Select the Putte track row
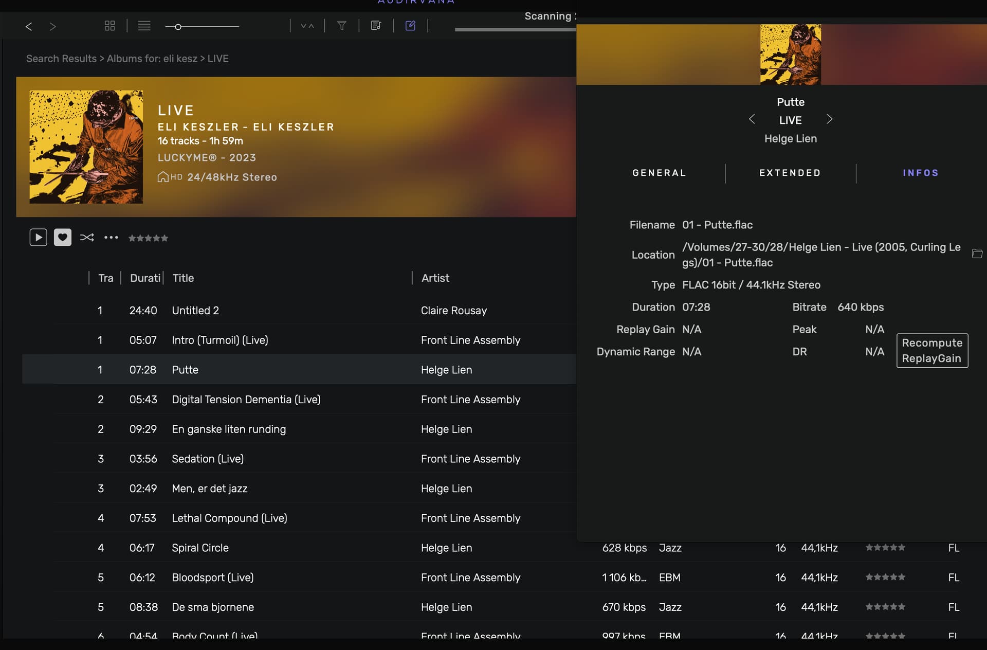 point(299,370)
